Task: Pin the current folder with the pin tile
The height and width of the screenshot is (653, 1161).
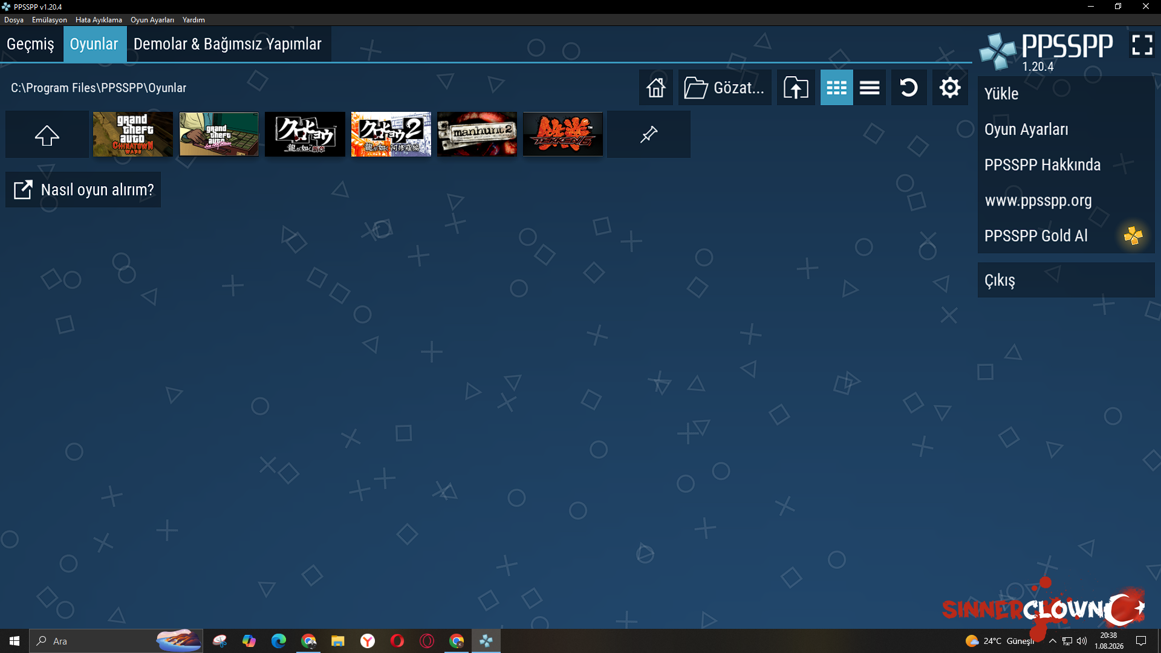Action: (649, 134)
